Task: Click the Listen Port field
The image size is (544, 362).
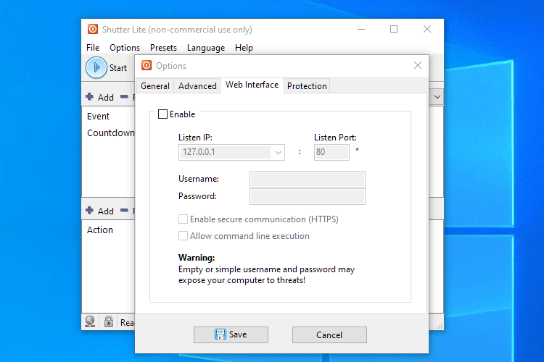Action: tap(331, 152)
